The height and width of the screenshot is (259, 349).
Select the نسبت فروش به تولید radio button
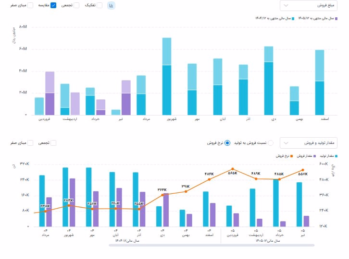271,143
